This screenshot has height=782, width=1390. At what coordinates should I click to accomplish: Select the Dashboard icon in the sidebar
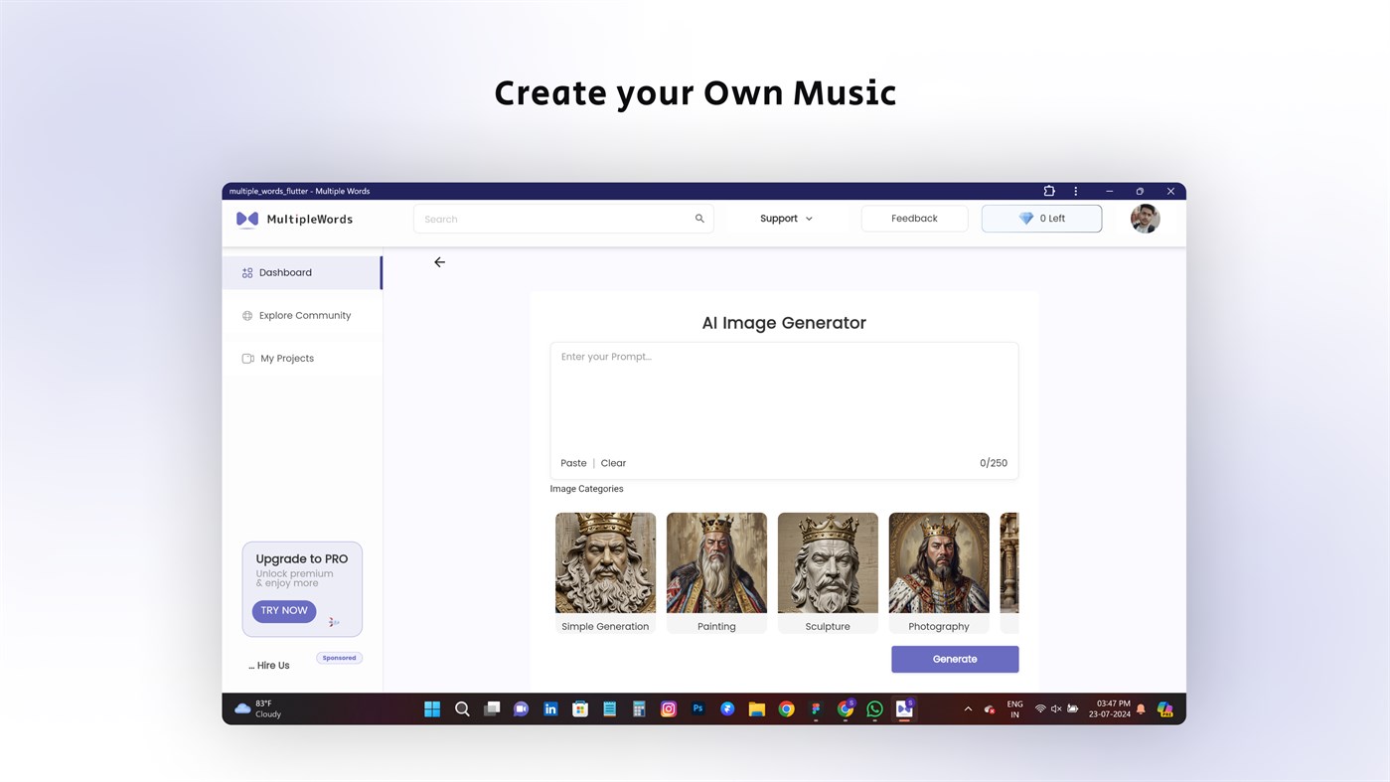(246, 272)
